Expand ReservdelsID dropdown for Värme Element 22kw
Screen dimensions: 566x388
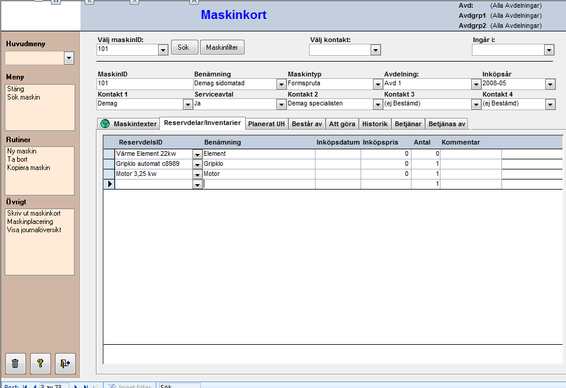point(197,154)
